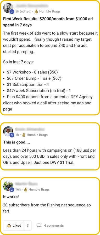The image size is (100, 235).
Task: Click the 2h (edited) timestamp
Action: click(23, 11)
